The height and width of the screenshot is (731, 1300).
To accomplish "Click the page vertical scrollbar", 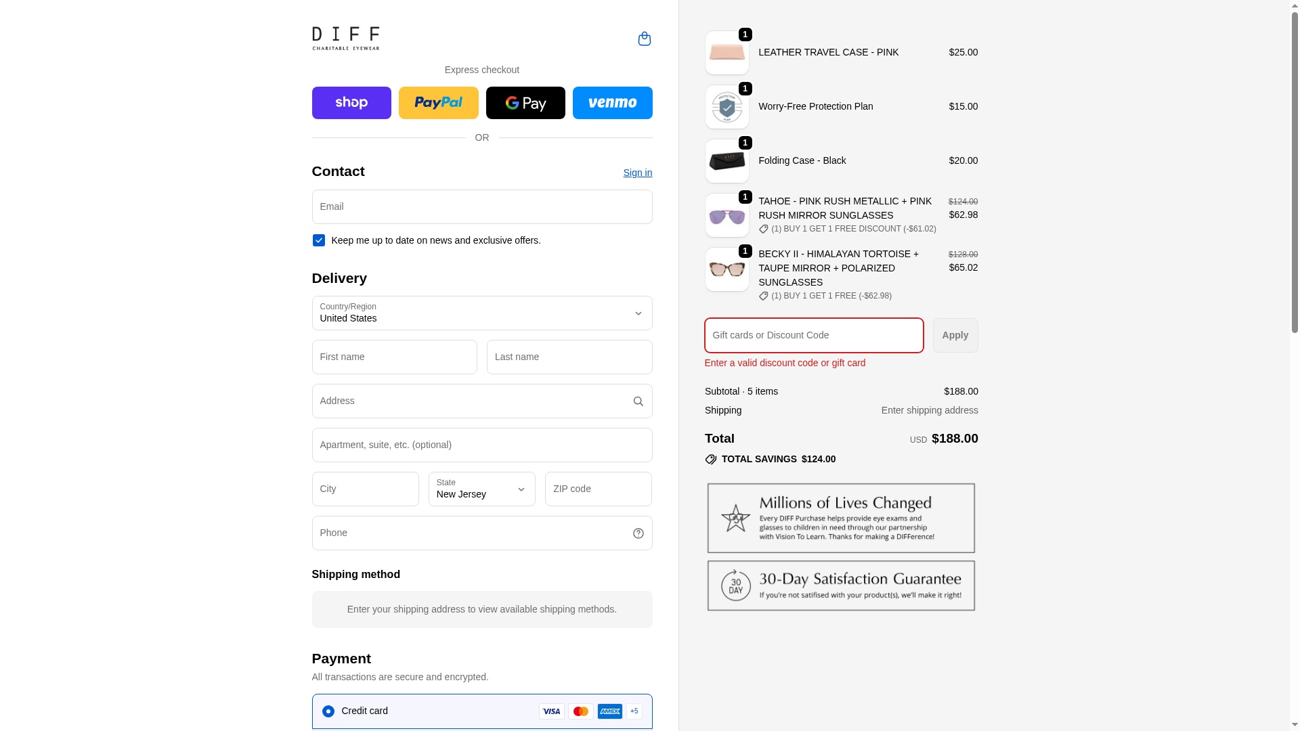I will pyautogui.click(x=1295, y=169).
